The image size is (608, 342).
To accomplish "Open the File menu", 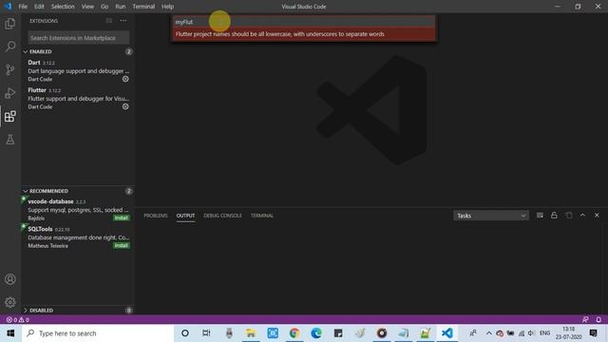I will (x=23, y=7).
